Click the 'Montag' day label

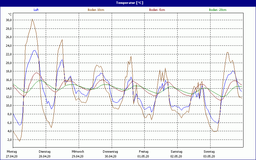point(12,152)
